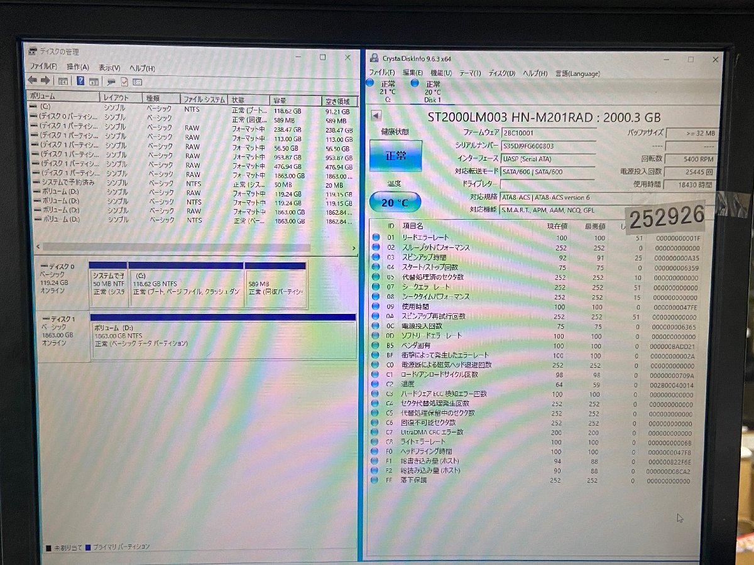Viewport: 754px width, 565px height.
Task: Click the 正常 health status button
Action: pos(395,155)
